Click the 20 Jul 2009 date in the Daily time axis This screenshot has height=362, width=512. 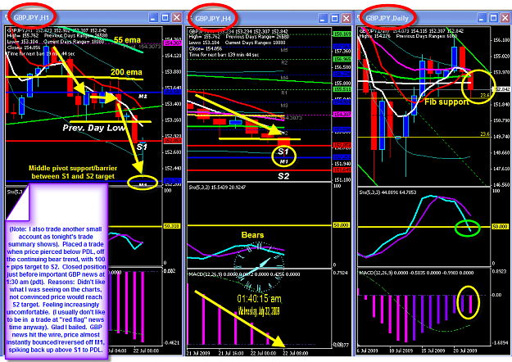[x=465, y=351]
